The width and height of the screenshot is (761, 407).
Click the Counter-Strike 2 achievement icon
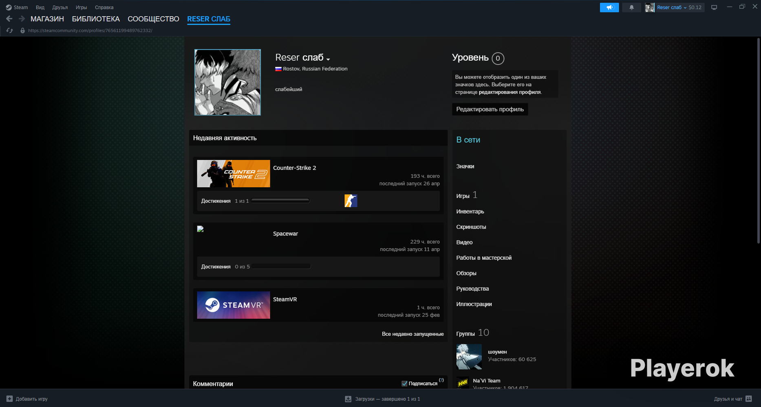click(351, 201)
